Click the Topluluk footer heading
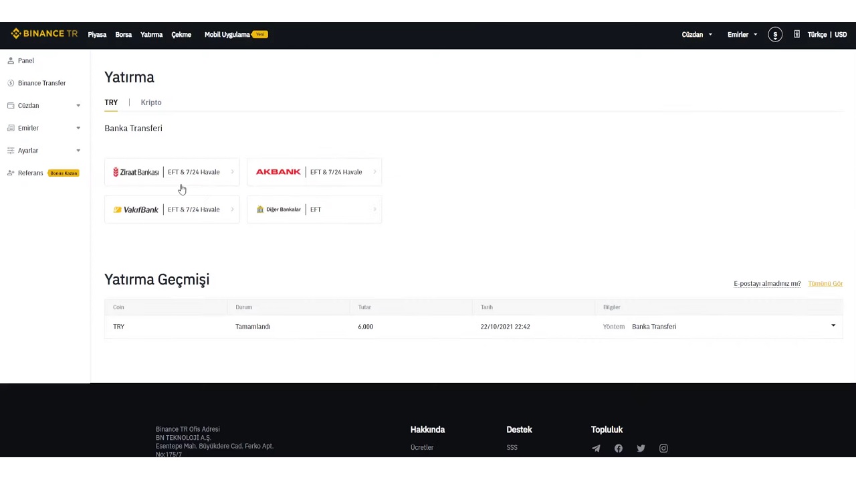Screen dimensions: 856x482 (x=607, y=430)
